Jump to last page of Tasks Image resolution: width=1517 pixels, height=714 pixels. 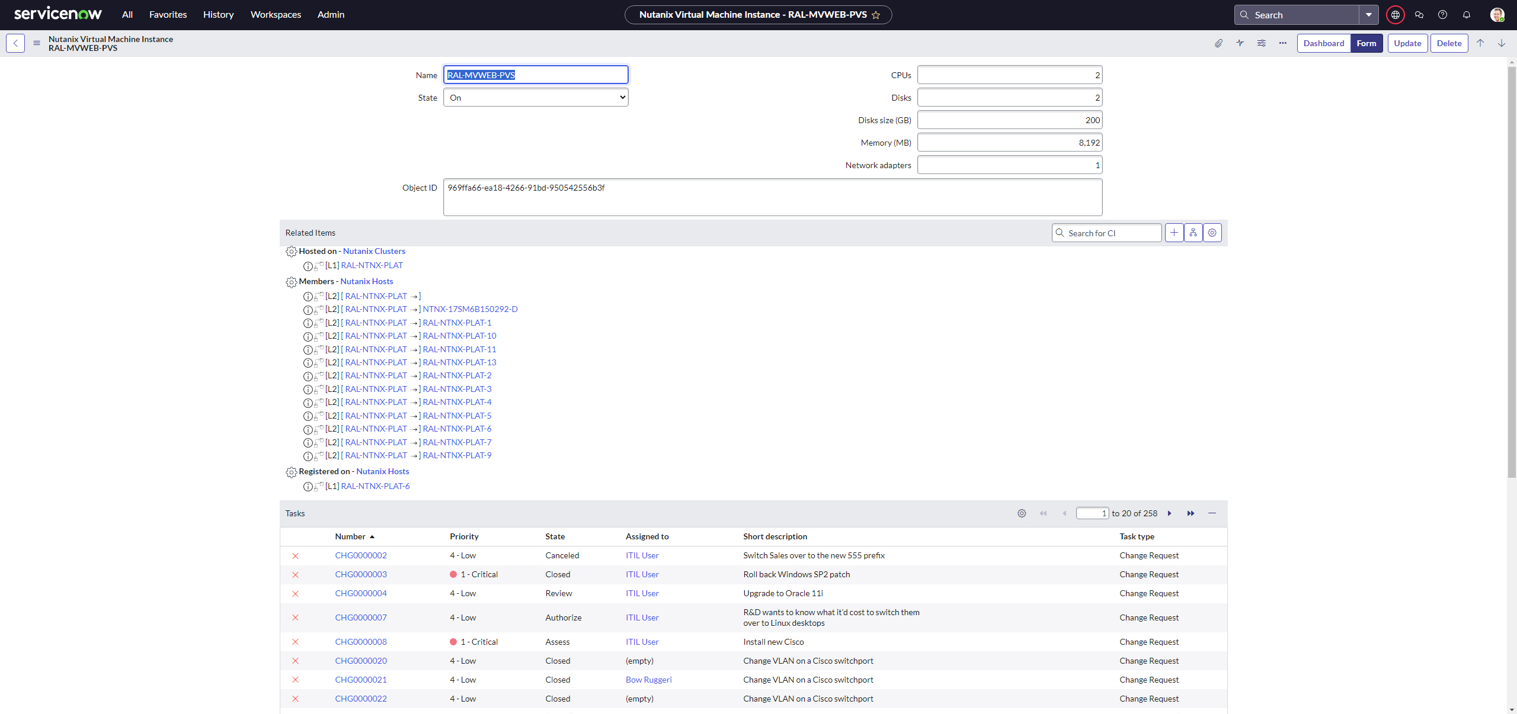click(x=1190, y=513)
